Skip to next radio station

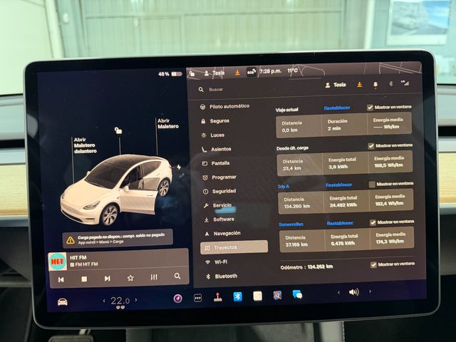pyautogui.click(x=108, y=279)
